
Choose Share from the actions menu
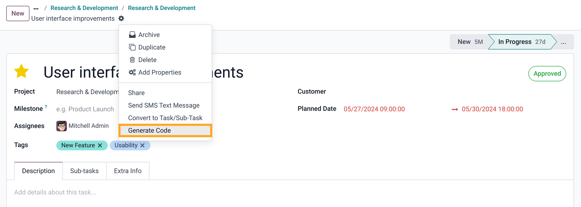click(x=136, y=93)
